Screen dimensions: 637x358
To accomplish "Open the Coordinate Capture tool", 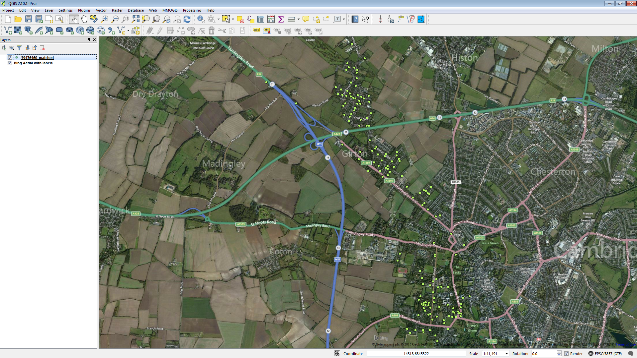I will click(380, 19).
